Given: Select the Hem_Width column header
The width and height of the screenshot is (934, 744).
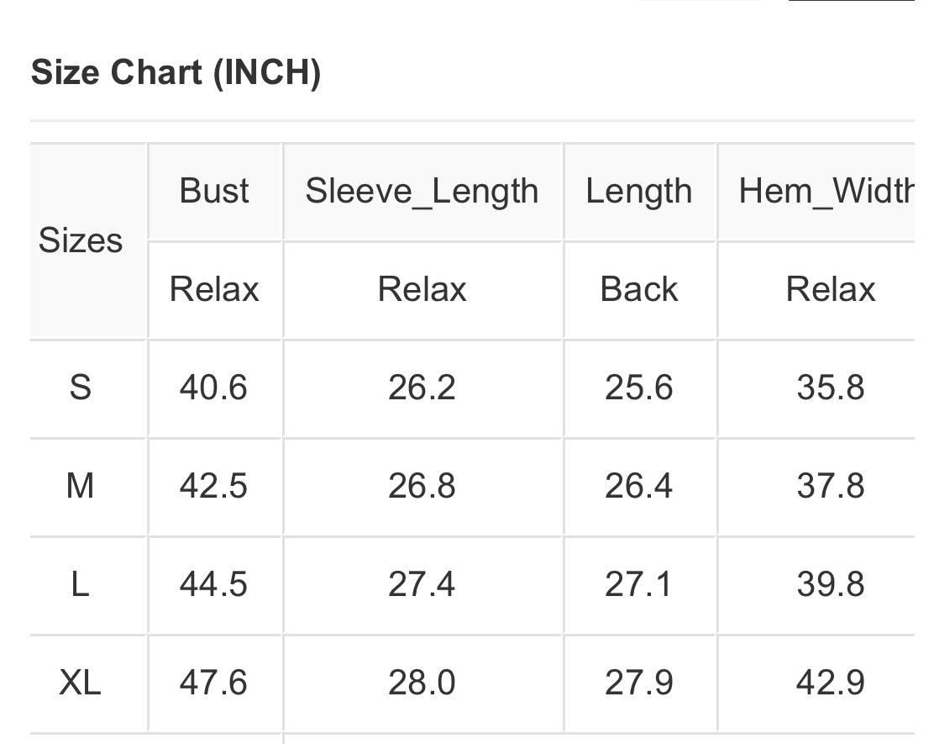Looking at the screenshot, I should click(x=826, y=191).
